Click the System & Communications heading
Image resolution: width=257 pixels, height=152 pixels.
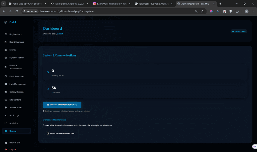(59, 56)
